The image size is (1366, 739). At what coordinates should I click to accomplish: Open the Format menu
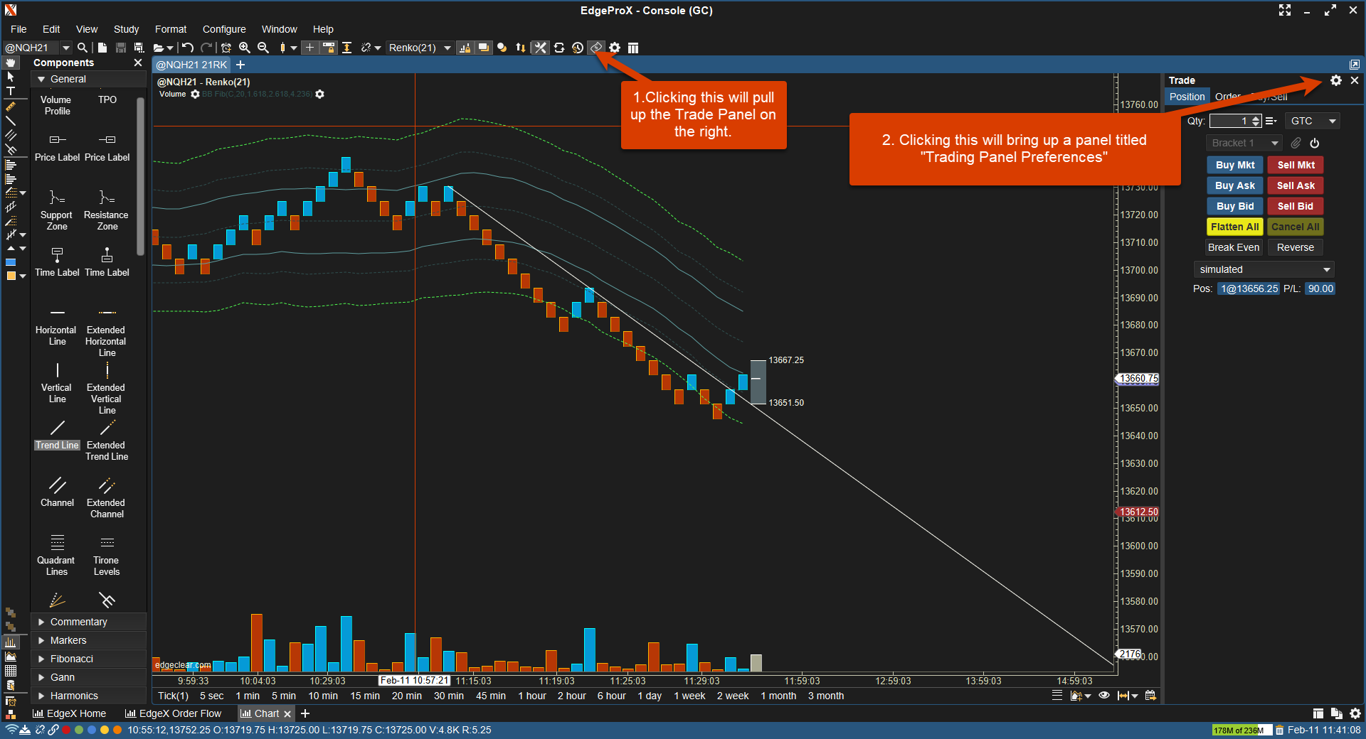tap(171, 29)
